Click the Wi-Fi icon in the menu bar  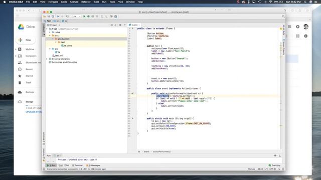pyautogui.click(x=270, y=2)
